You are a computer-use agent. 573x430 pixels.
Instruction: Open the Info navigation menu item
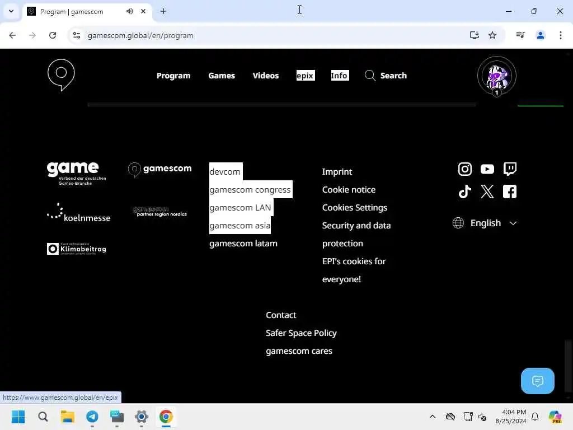340,76
